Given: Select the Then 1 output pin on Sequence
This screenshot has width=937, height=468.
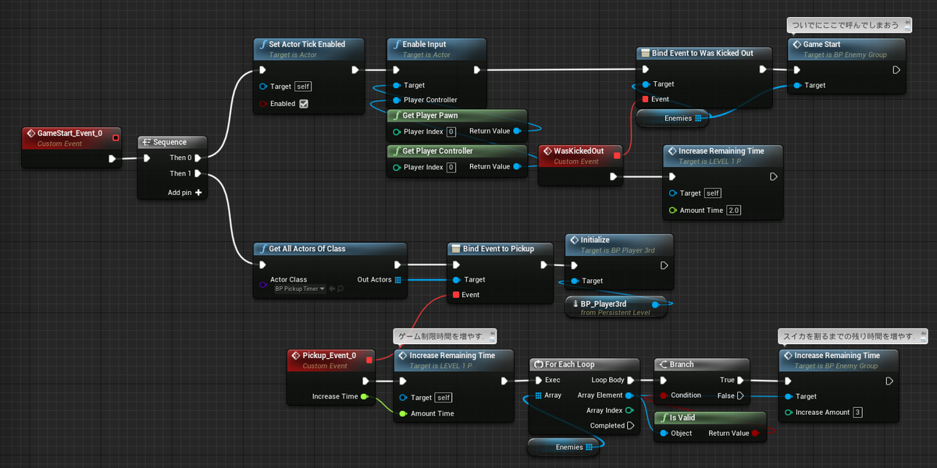Looking at the screenshot, I should pos(198,173).
